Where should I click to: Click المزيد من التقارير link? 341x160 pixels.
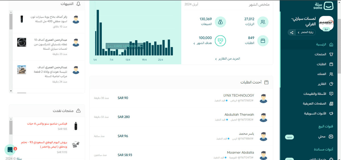[227, 59]
